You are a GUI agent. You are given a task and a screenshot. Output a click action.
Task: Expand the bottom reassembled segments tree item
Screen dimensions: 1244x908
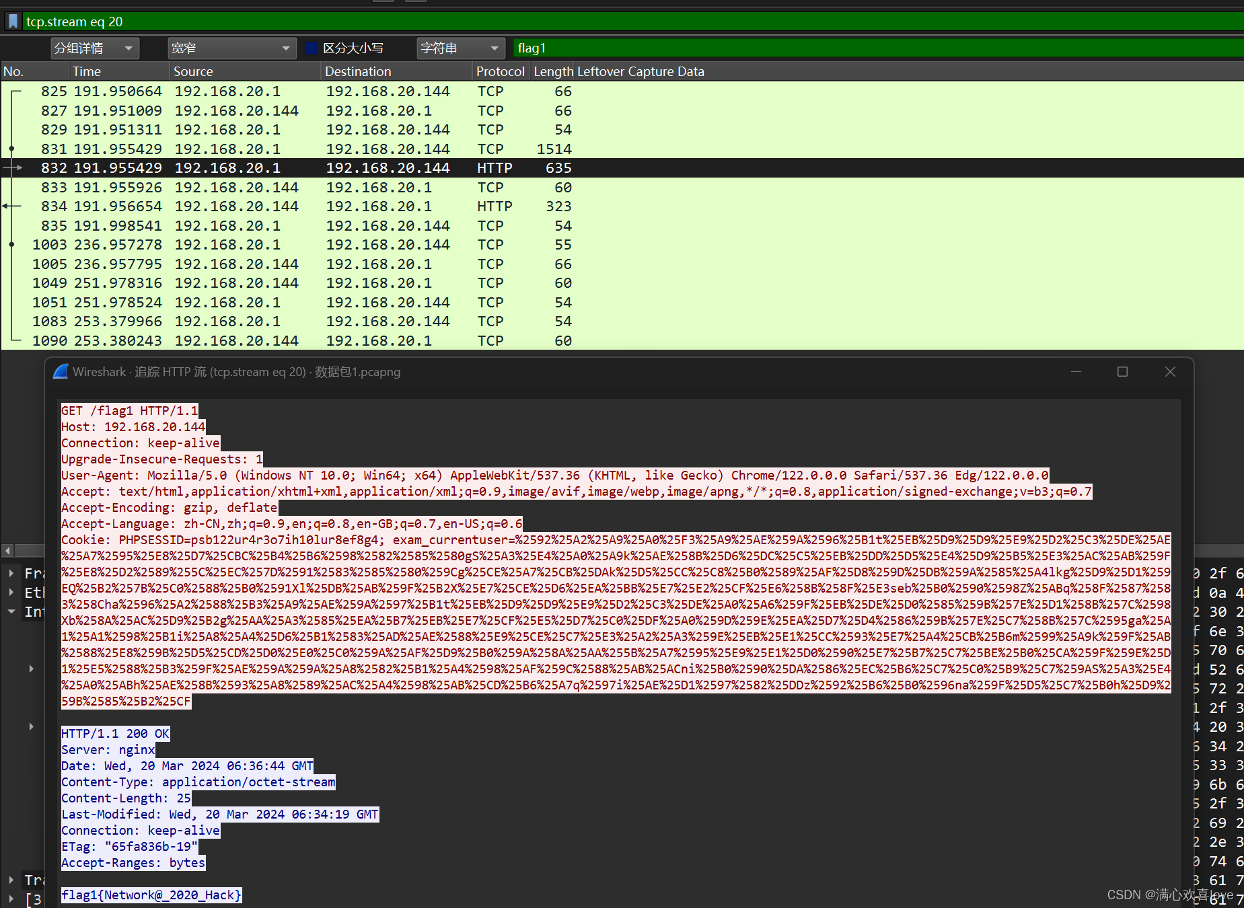point(11,899)
